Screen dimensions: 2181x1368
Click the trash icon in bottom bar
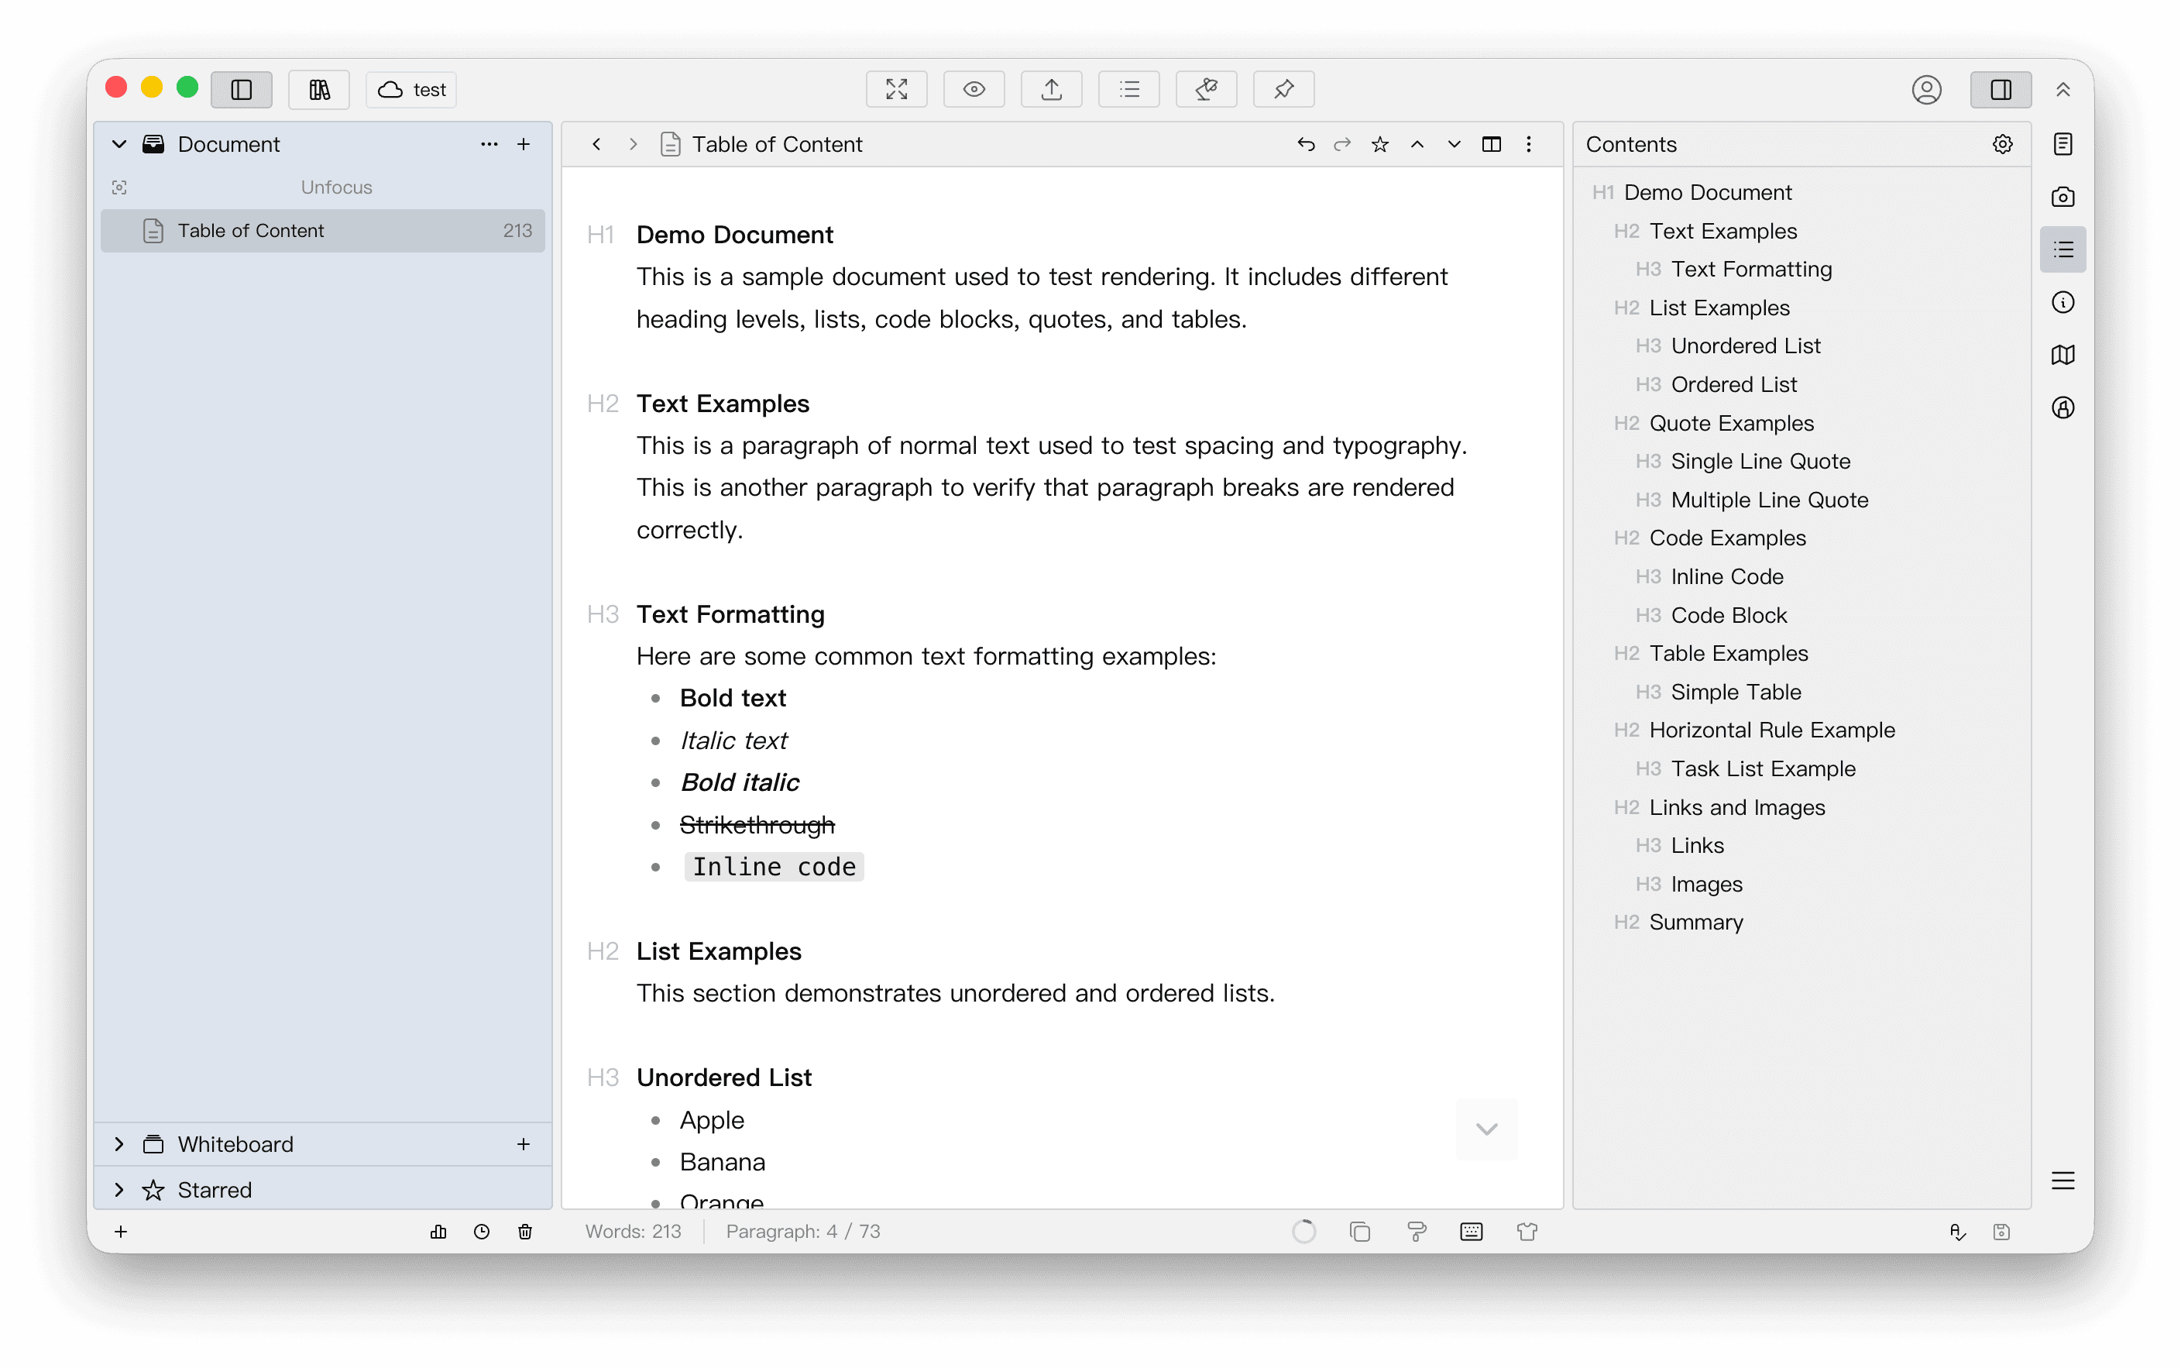pyautogui.click(x=524, y=1232)
